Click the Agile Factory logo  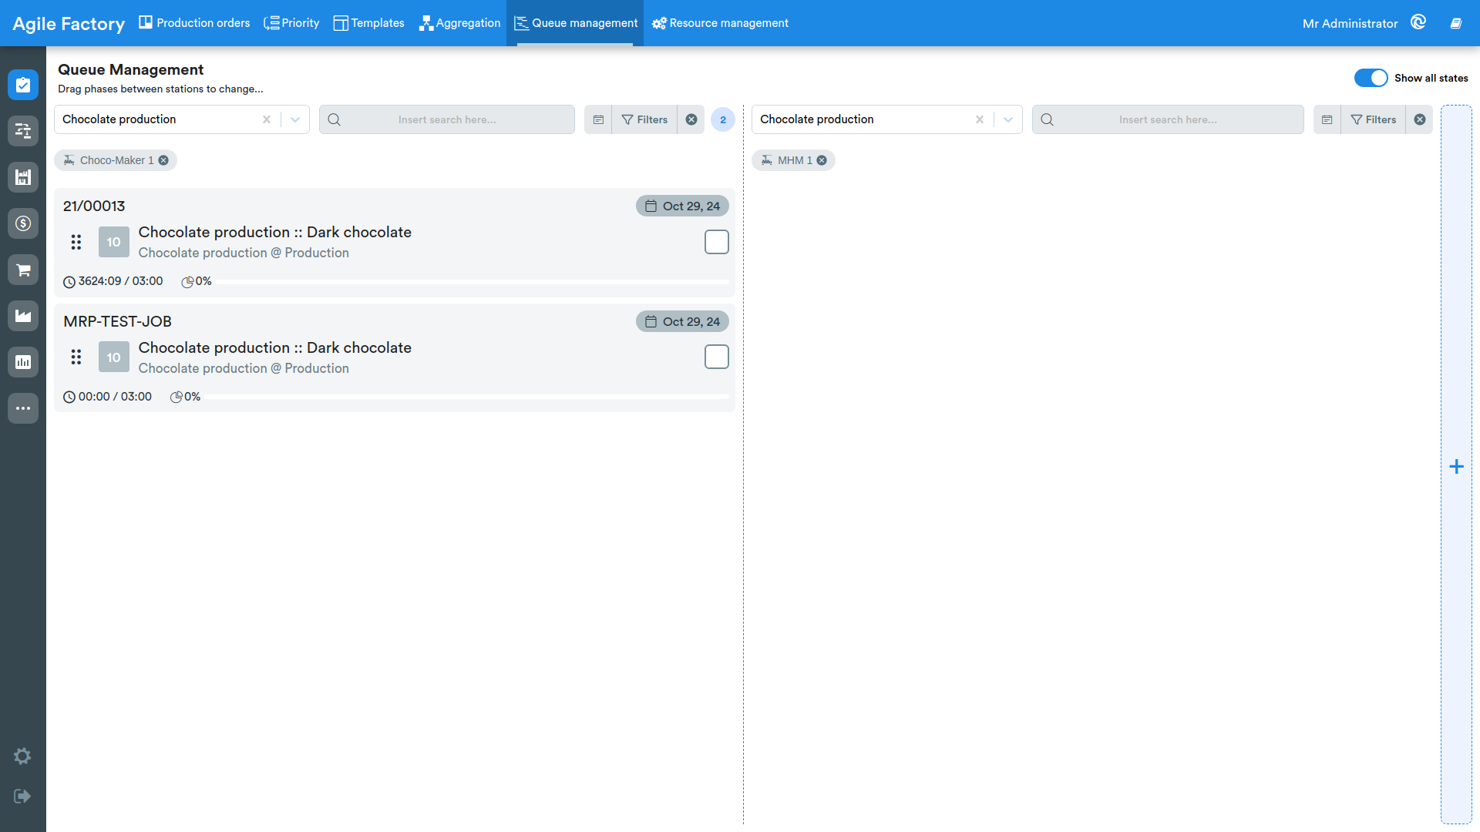tap(69, 24)
